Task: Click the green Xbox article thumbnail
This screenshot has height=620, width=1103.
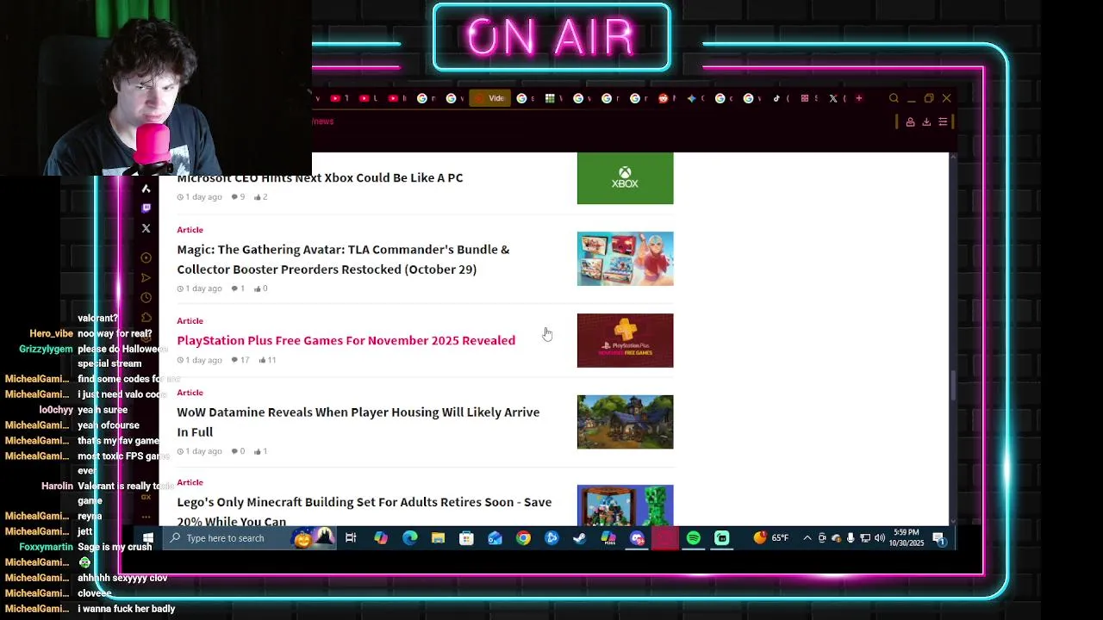Action: coord(625,178)
